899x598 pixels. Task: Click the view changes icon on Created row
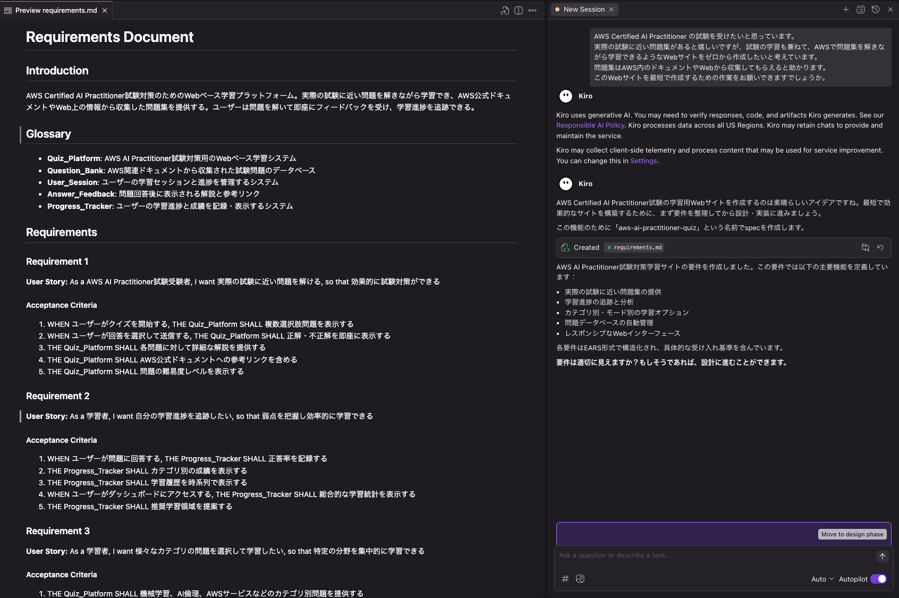point(866,247)
